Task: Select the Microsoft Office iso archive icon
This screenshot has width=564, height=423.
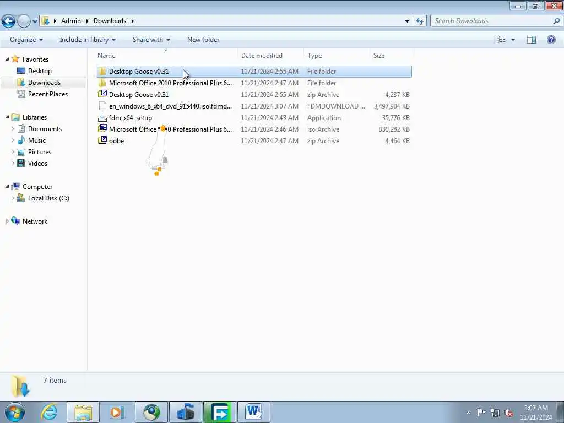Action: click(102, 129)
